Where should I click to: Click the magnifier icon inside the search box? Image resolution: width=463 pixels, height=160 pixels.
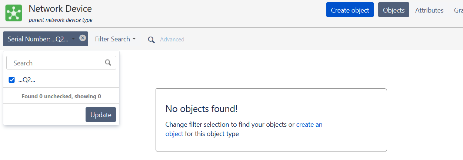(108, 62)
